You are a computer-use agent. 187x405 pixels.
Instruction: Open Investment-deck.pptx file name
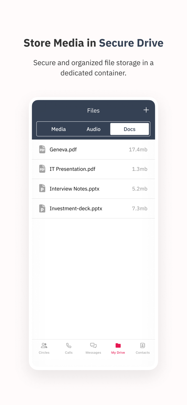coord(76,208)
